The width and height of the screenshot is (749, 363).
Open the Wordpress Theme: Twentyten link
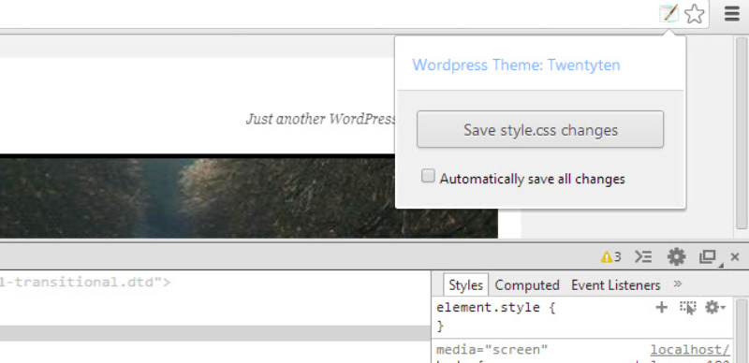point(516,65)
